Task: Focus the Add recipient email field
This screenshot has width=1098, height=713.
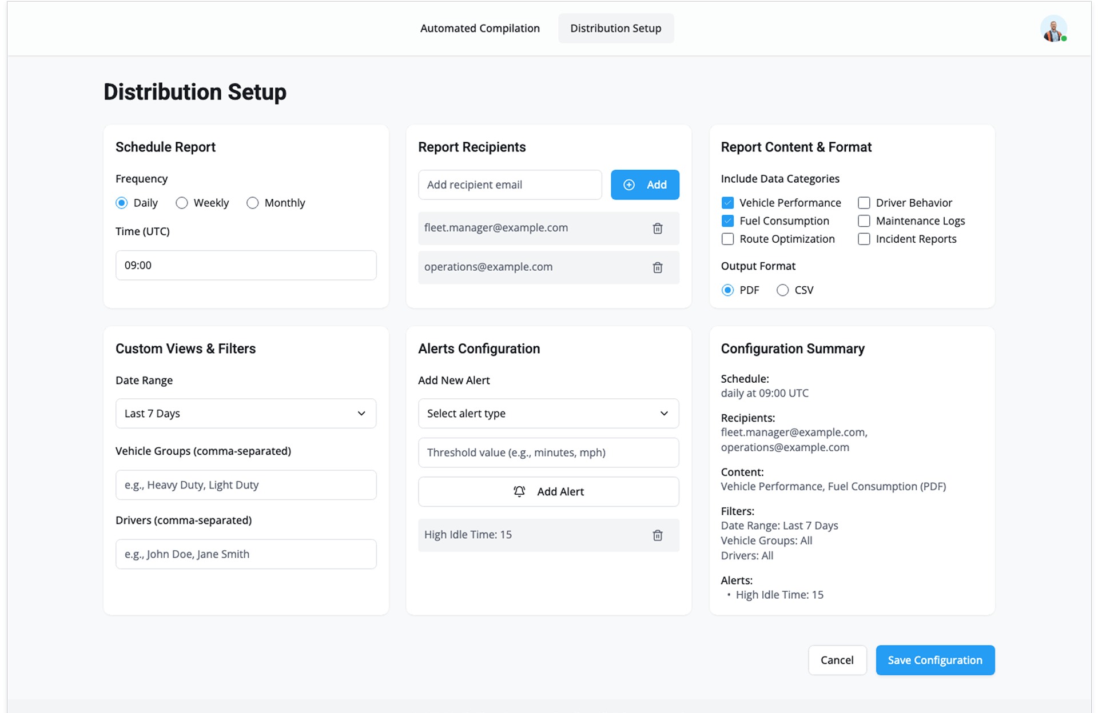Action: [510, 185]
